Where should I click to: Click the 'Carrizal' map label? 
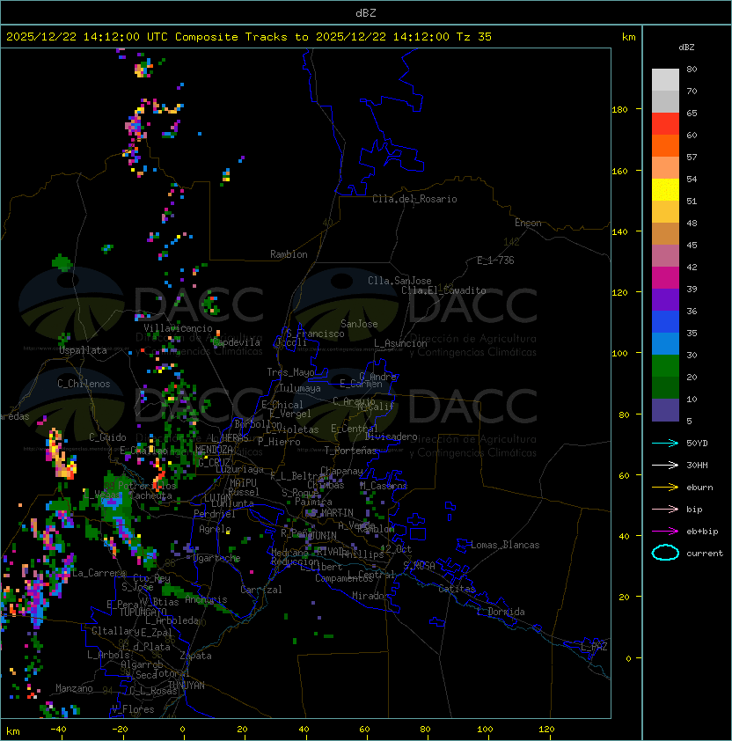coord(261,590)
